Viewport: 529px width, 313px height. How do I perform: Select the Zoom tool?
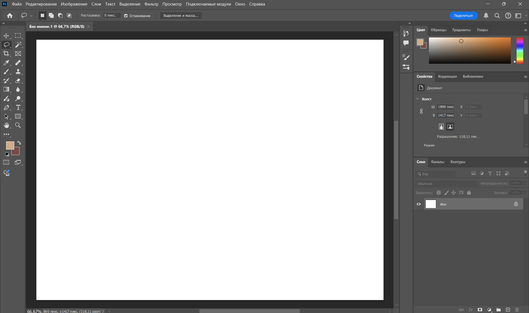coord(18,125)
